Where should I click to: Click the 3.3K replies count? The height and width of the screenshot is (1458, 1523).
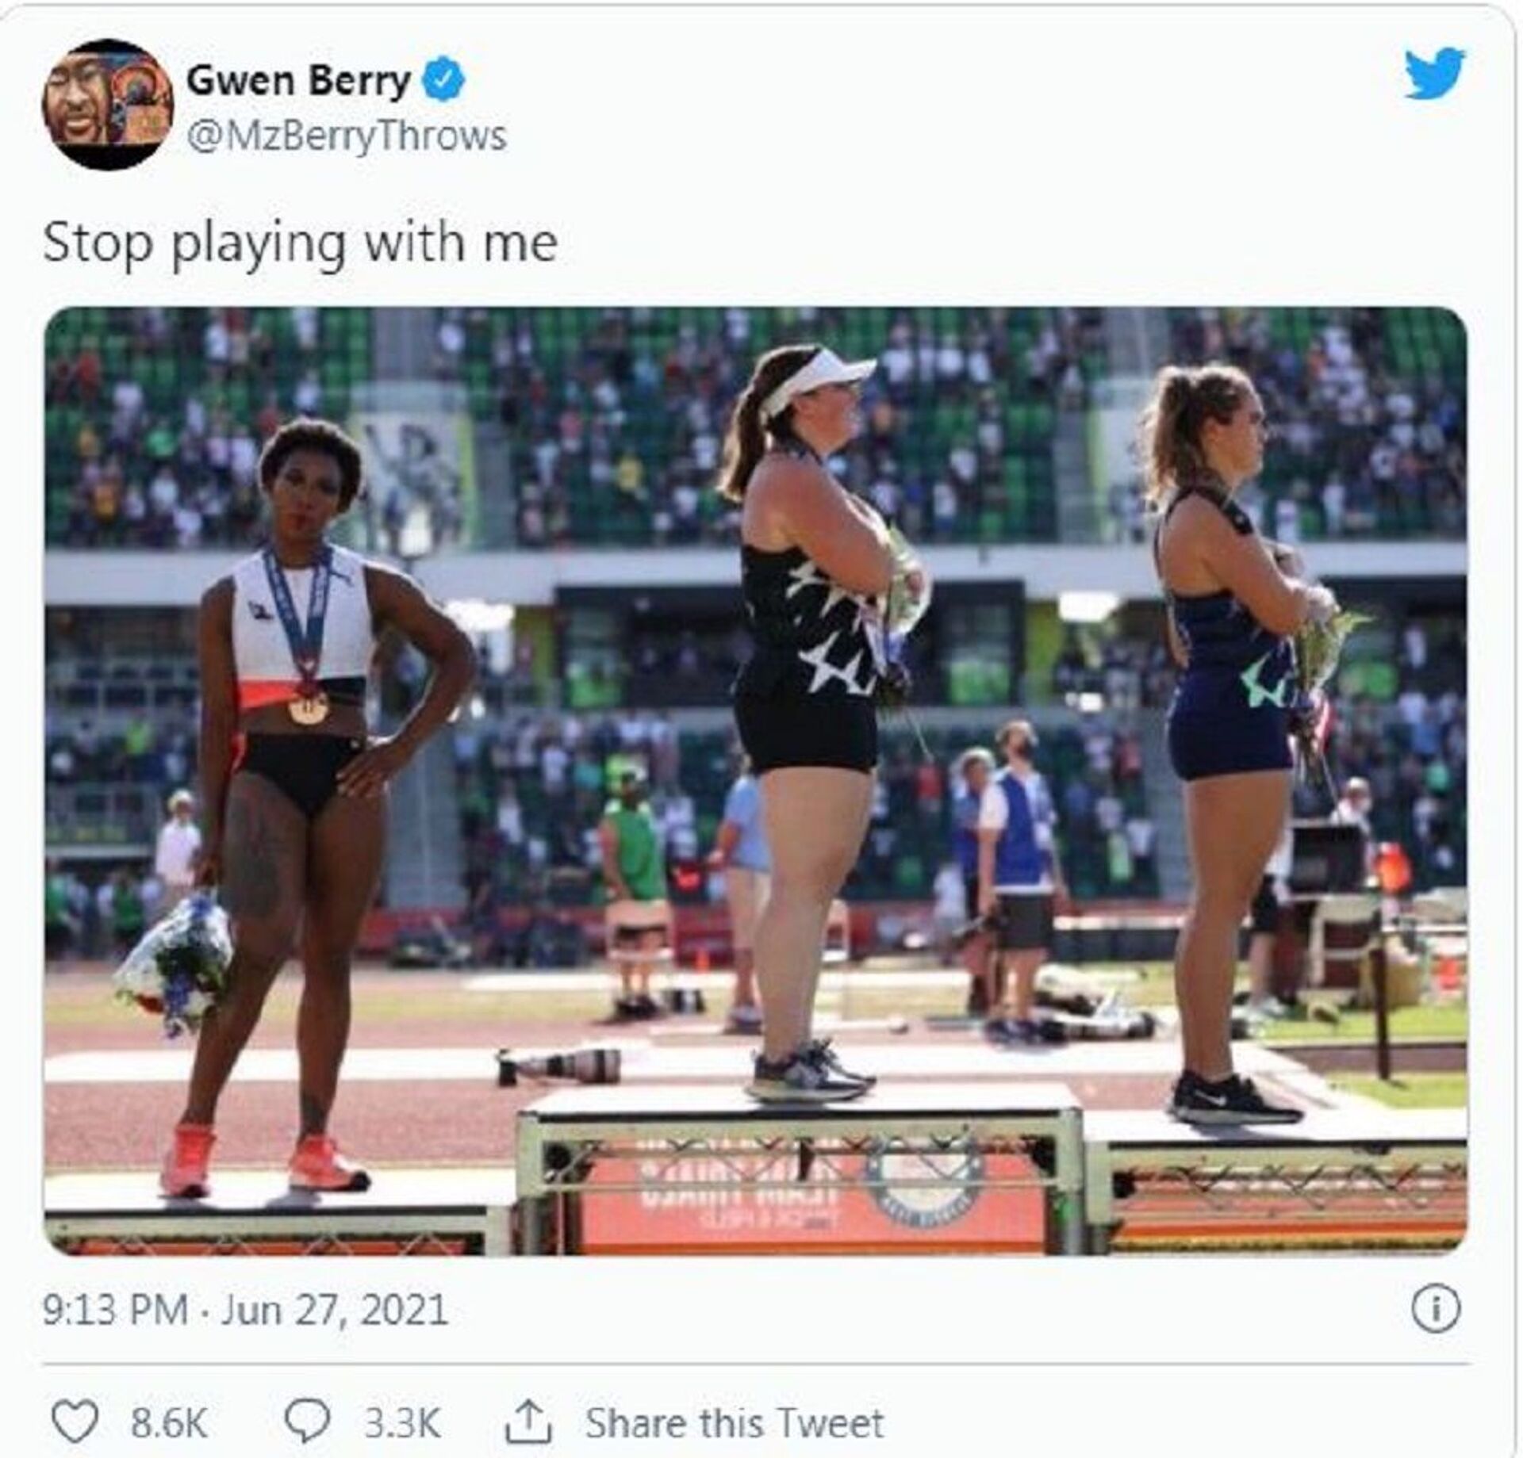(x=402, y=1422)
